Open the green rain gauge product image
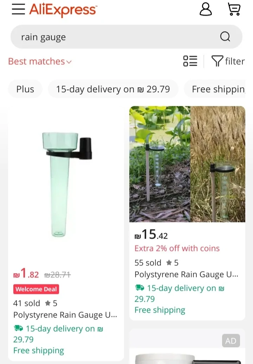Viewport: 253px width, 364px height. 66,183
